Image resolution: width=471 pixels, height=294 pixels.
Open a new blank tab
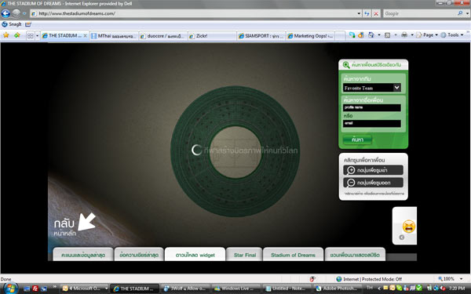340,36
